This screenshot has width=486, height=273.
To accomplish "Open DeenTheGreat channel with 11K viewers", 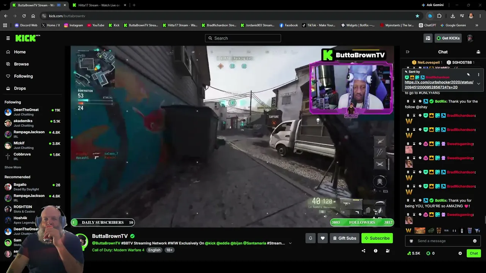I will 32,112.
